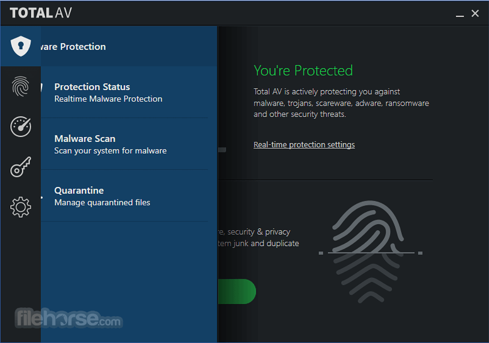
Task: Open the gear settings sidebar icon
Action: pyautogui.click(x=20, y=207)
